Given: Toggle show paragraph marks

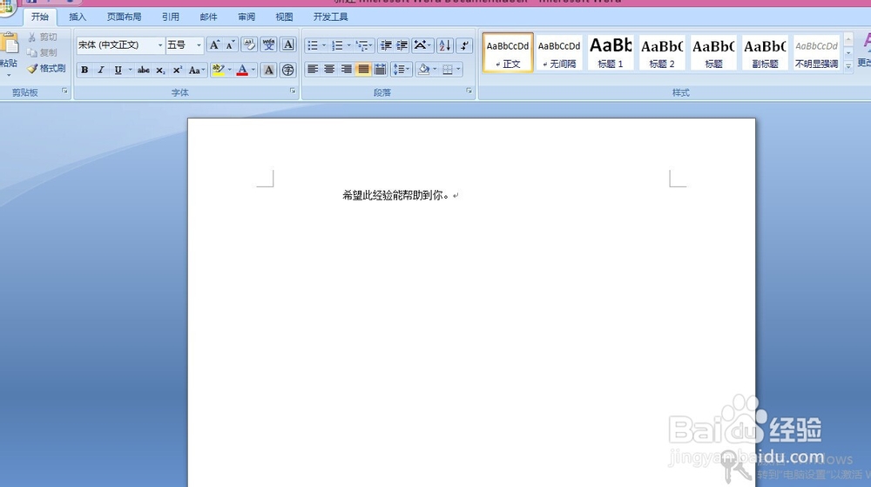Looking at the screenshot, I should pyautogui.click(x=464, y=45).
